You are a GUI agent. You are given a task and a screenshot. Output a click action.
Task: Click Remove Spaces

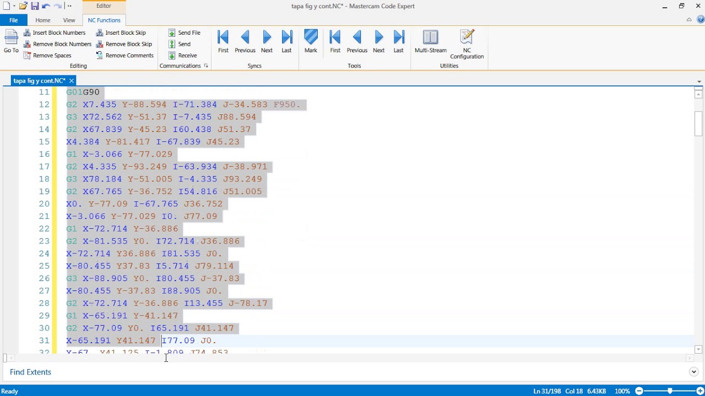(47, 56)
